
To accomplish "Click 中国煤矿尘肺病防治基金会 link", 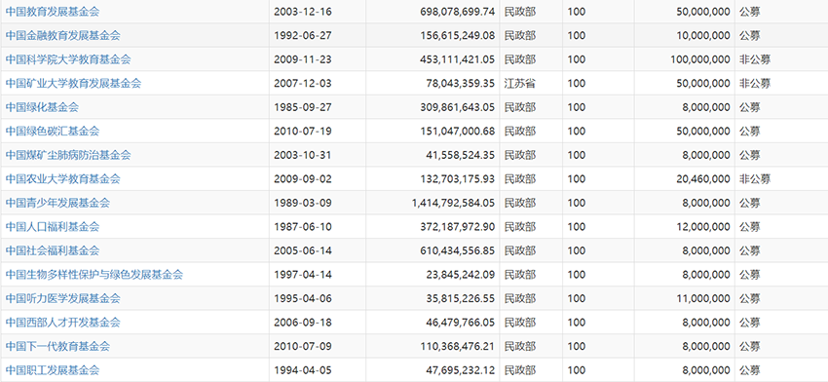I will tap(68, 155).
